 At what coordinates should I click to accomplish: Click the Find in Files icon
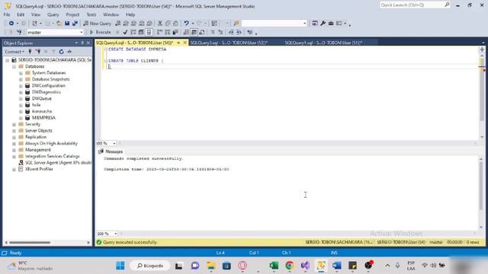pyautogui.click(x=236, y=24)
